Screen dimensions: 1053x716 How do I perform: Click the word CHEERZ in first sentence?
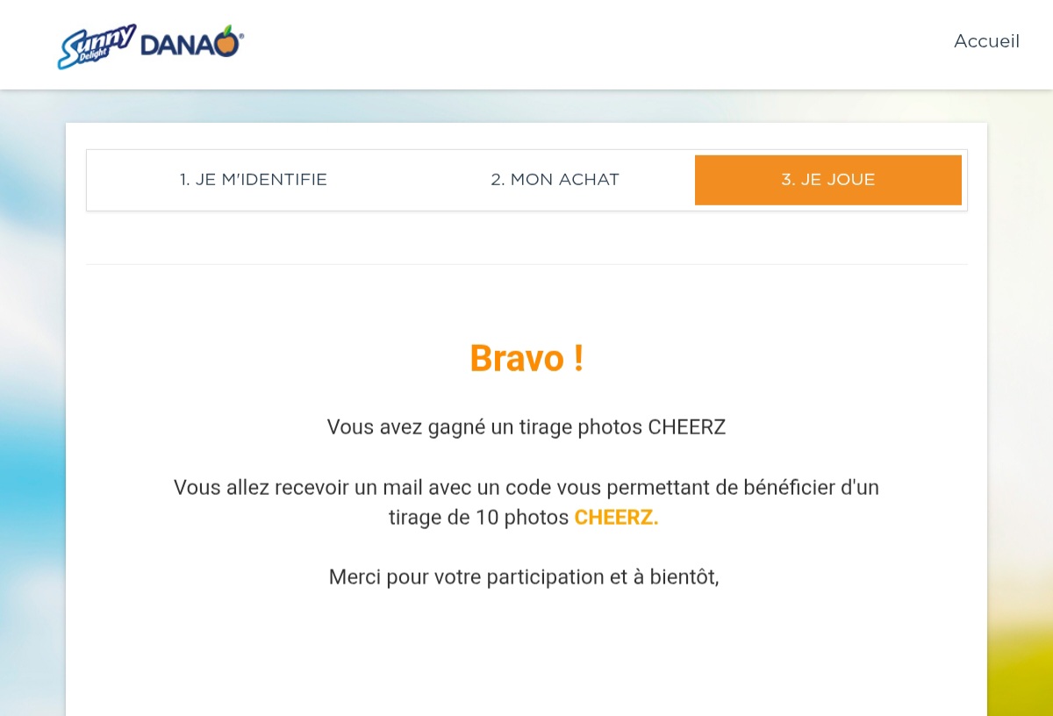[x=687, y=427]
